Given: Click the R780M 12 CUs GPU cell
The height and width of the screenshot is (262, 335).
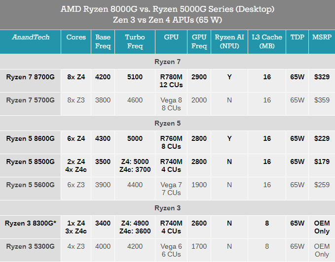Looking at the screenshot, I should [171, 81].
